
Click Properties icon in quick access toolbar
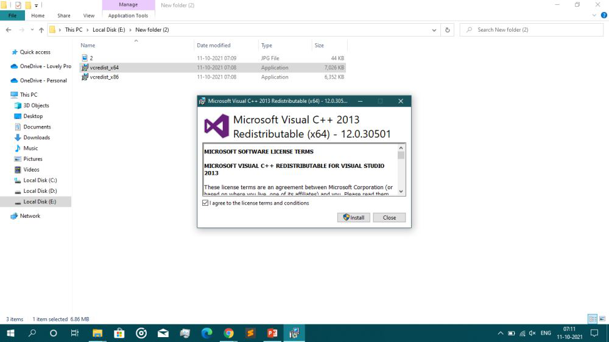[18, 5]
